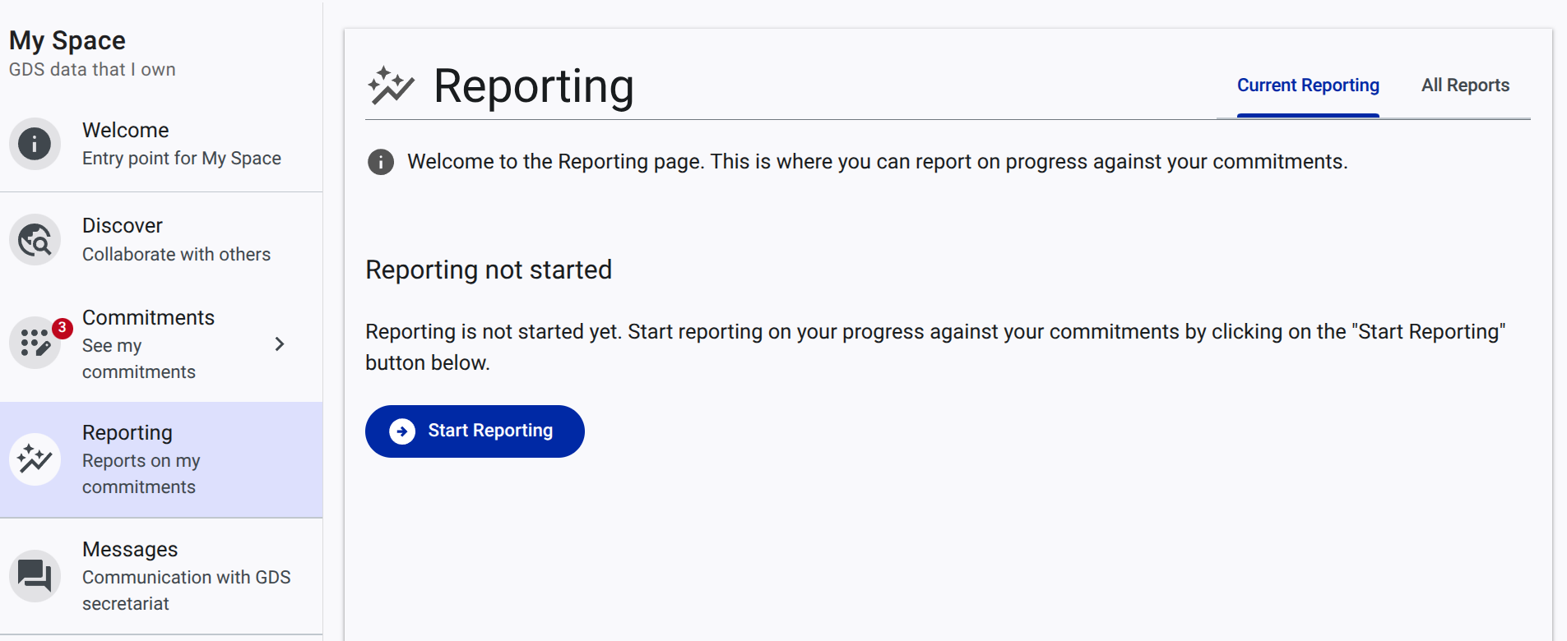The height and width of the screenshot is (641, 1567).
Task: Click 'Communication with GDS secretariat' description
Action: [x=187, y=590]
